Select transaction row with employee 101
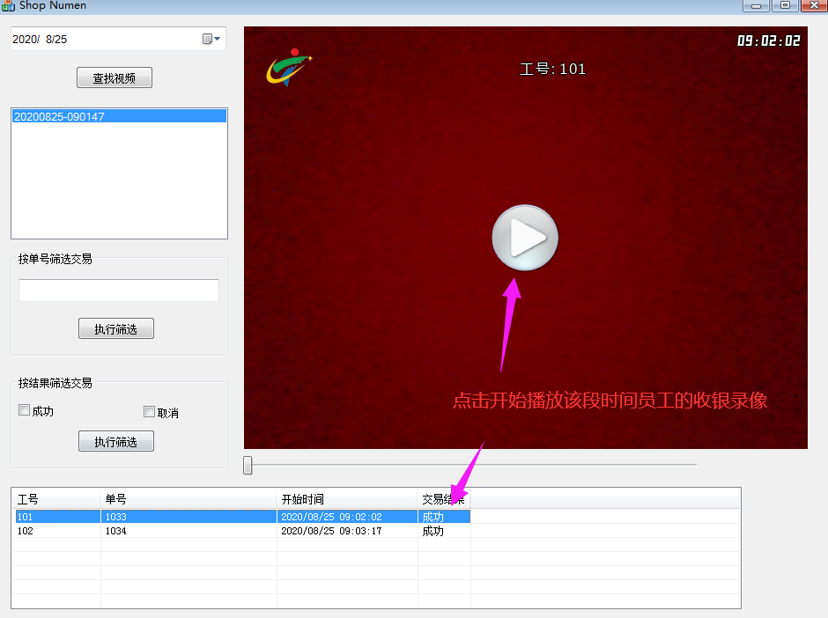The height and width of the screenshot is (618, 828). tap(242, 517)
